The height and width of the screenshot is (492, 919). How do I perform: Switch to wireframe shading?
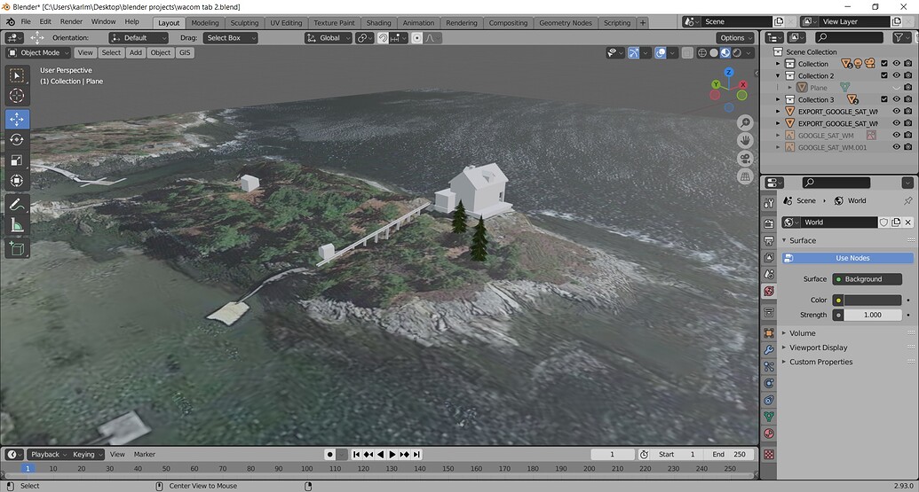702,52
